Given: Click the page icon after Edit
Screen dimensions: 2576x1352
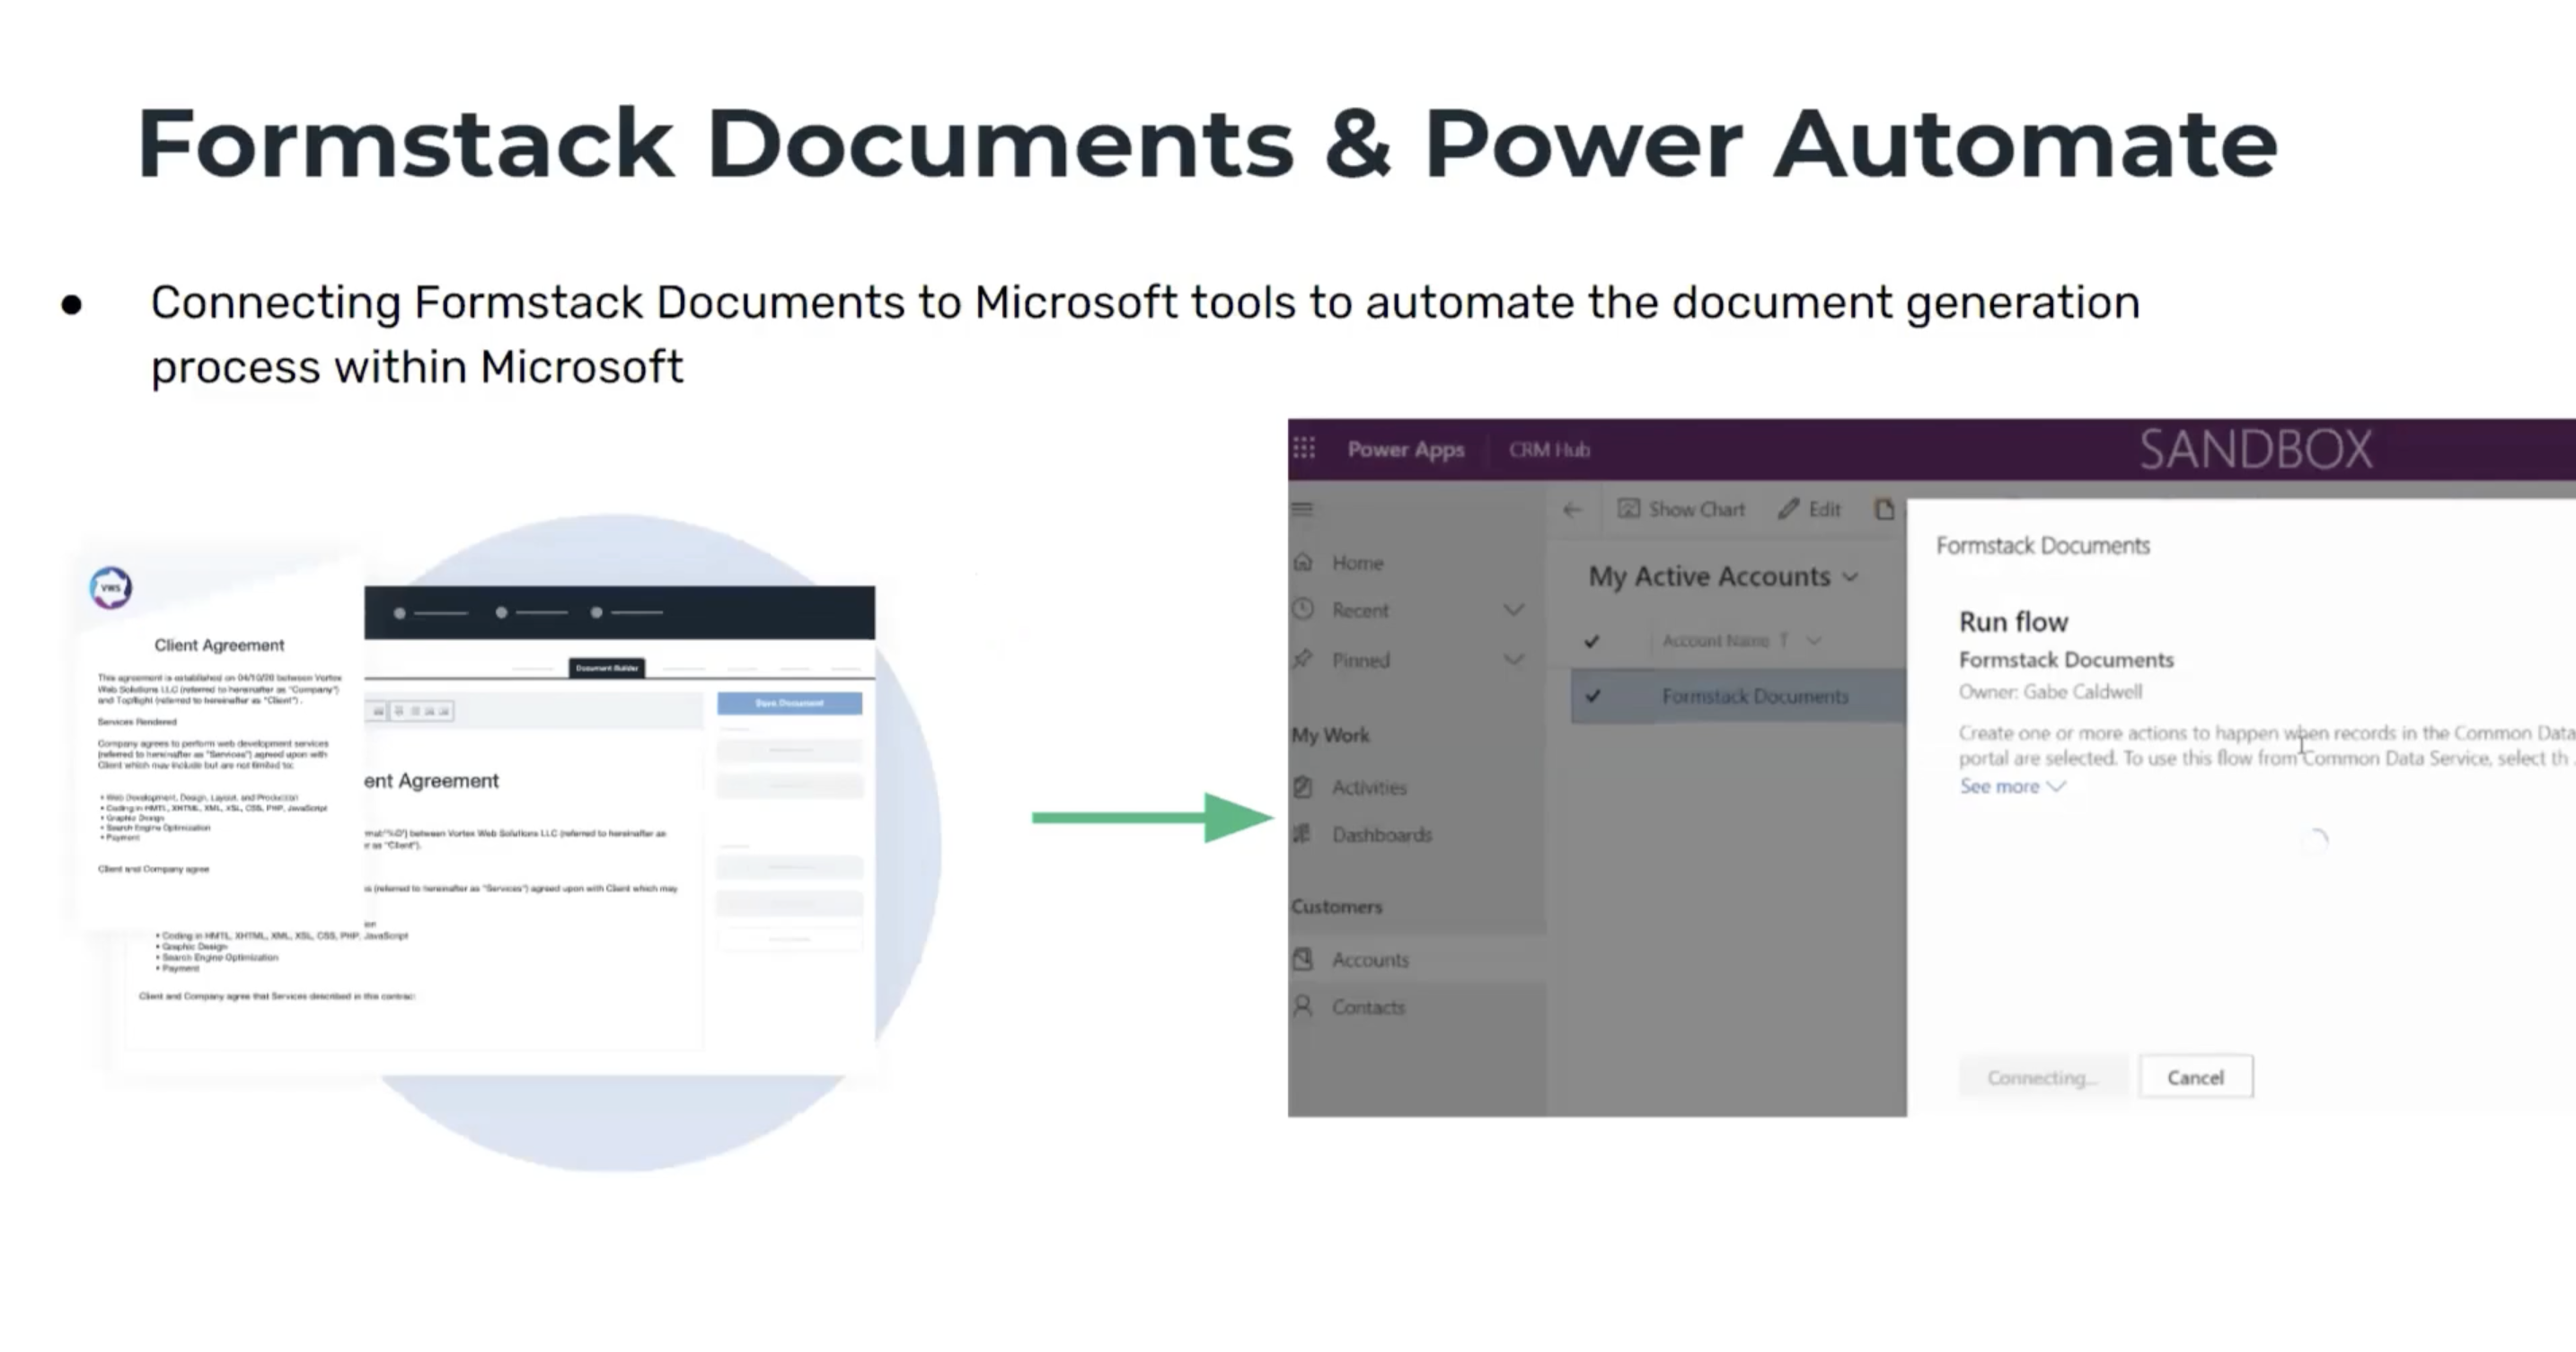Looking at the screenshot, I should point(1885,510).
